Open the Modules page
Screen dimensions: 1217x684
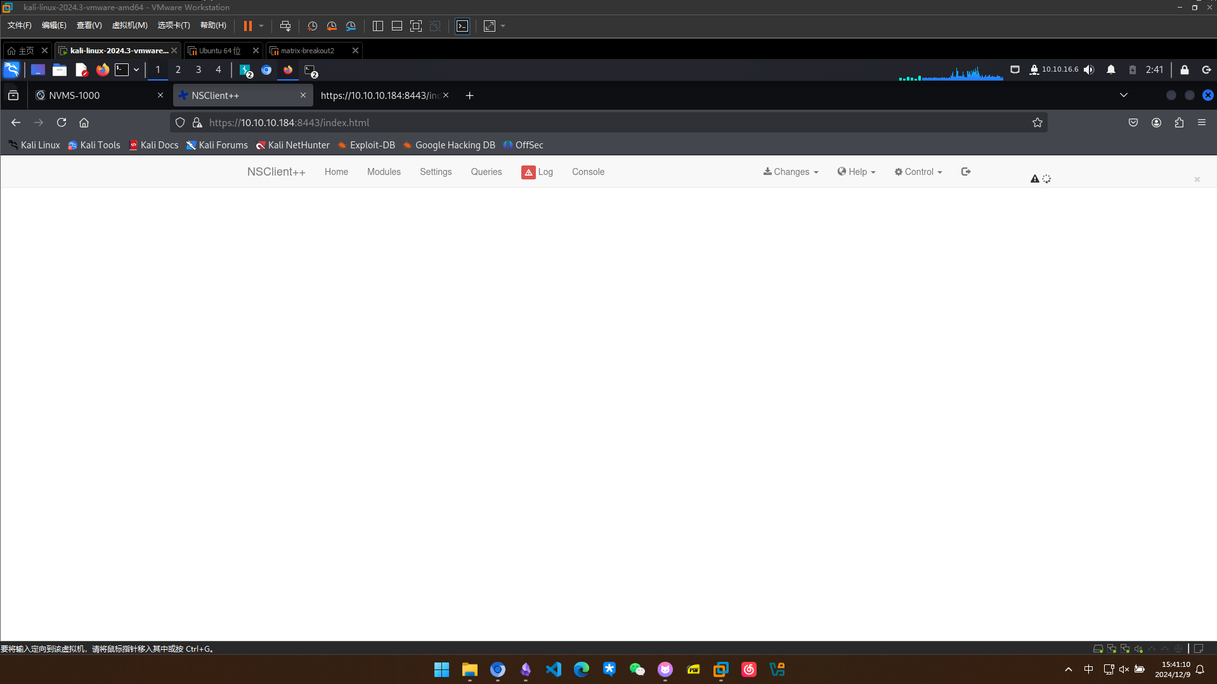pyautogui.click(x=384, y=172)
